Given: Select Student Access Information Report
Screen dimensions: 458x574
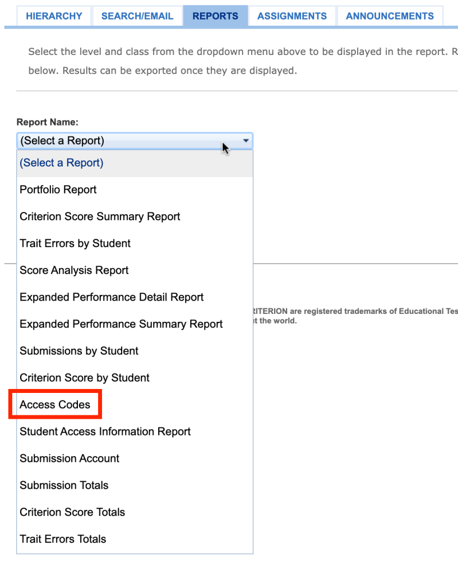Looking at the screenshot, I should [x=105, y=431].
